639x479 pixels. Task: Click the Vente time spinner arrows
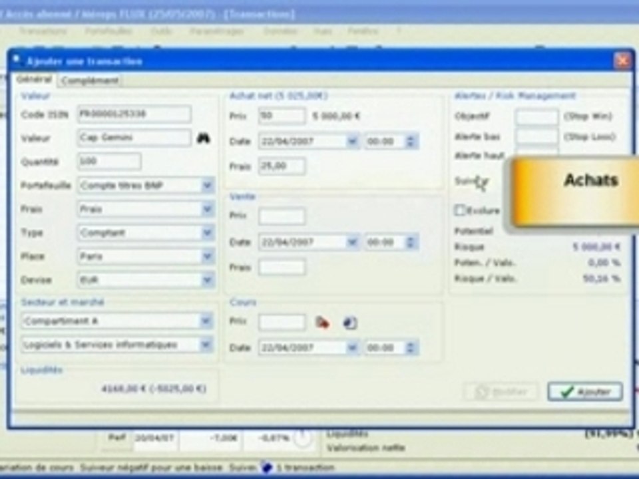pos(411,242)
